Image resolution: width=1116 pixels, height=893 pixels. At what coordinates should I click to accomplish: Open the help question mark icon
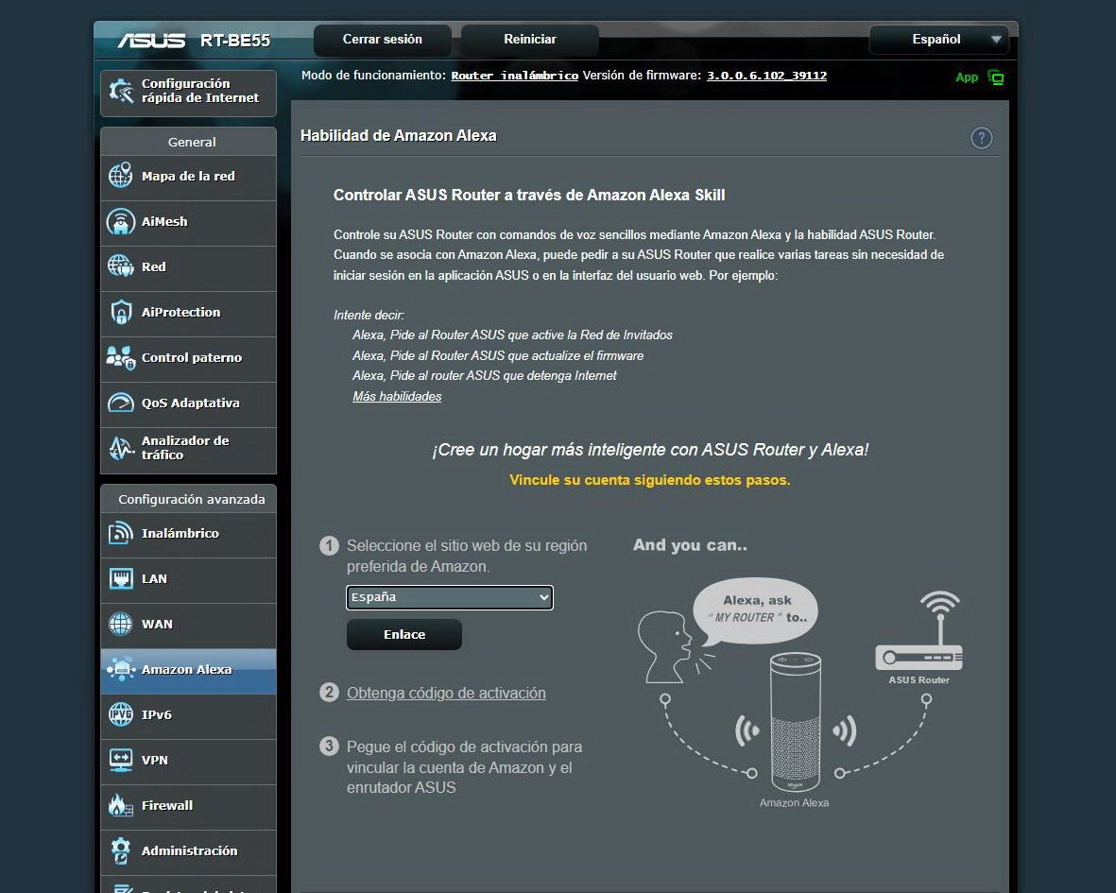[982, 138]
